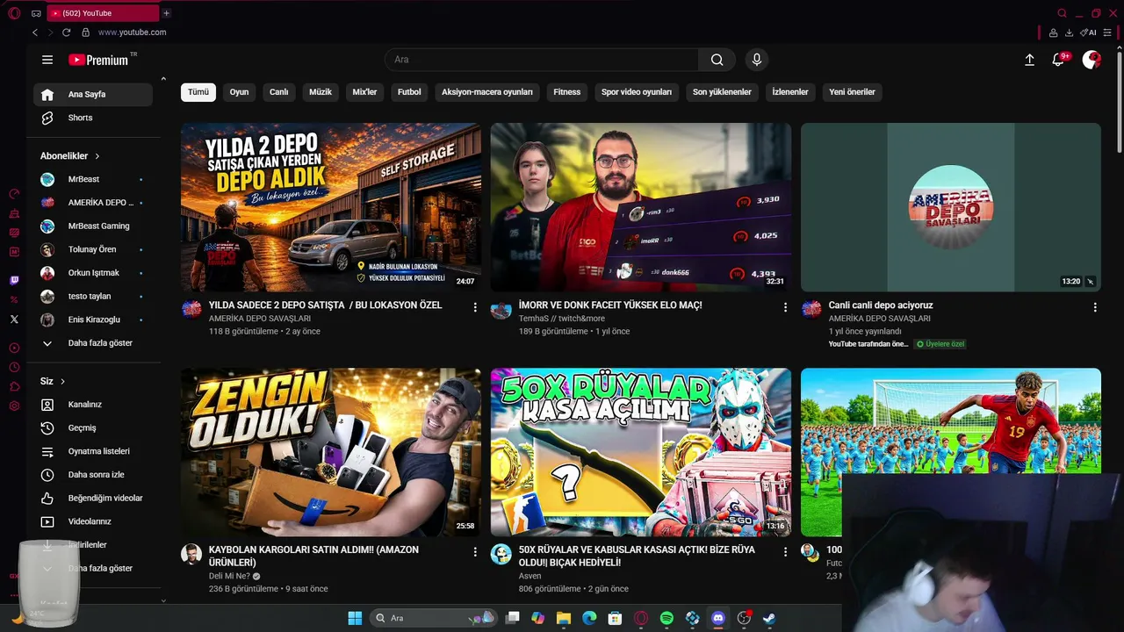1124x632 pixels.
Task: Open the YouTube guide hamburger menu
Action: pyautogui.click(x=47, y=60)
